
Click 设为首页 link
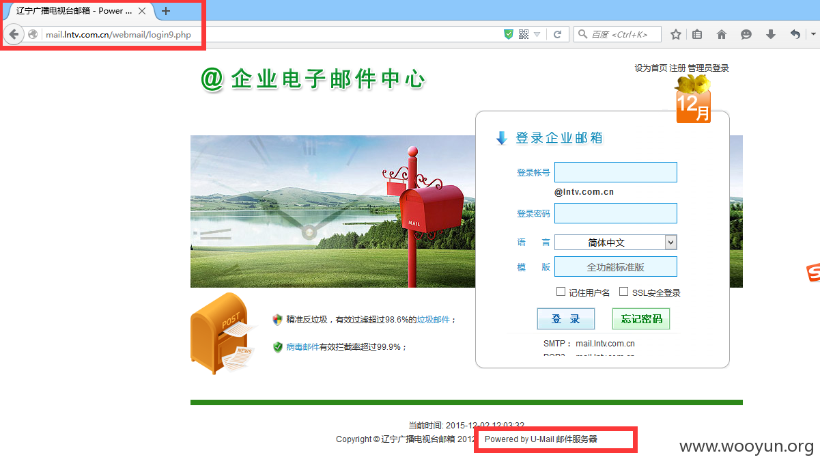(x=651, y=68)
